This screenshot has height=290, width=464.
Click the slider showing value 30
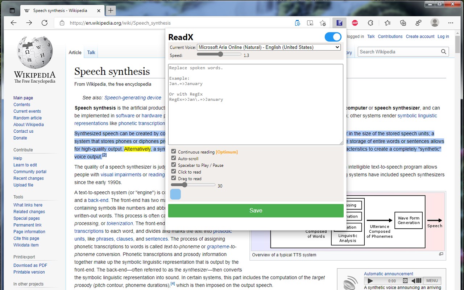[x=193, y=185]
